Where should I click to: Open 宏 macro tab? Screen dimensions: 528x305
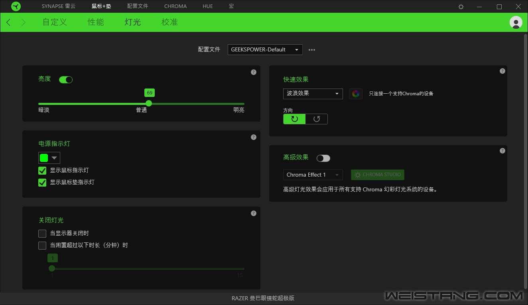click(x=231, y=6)
